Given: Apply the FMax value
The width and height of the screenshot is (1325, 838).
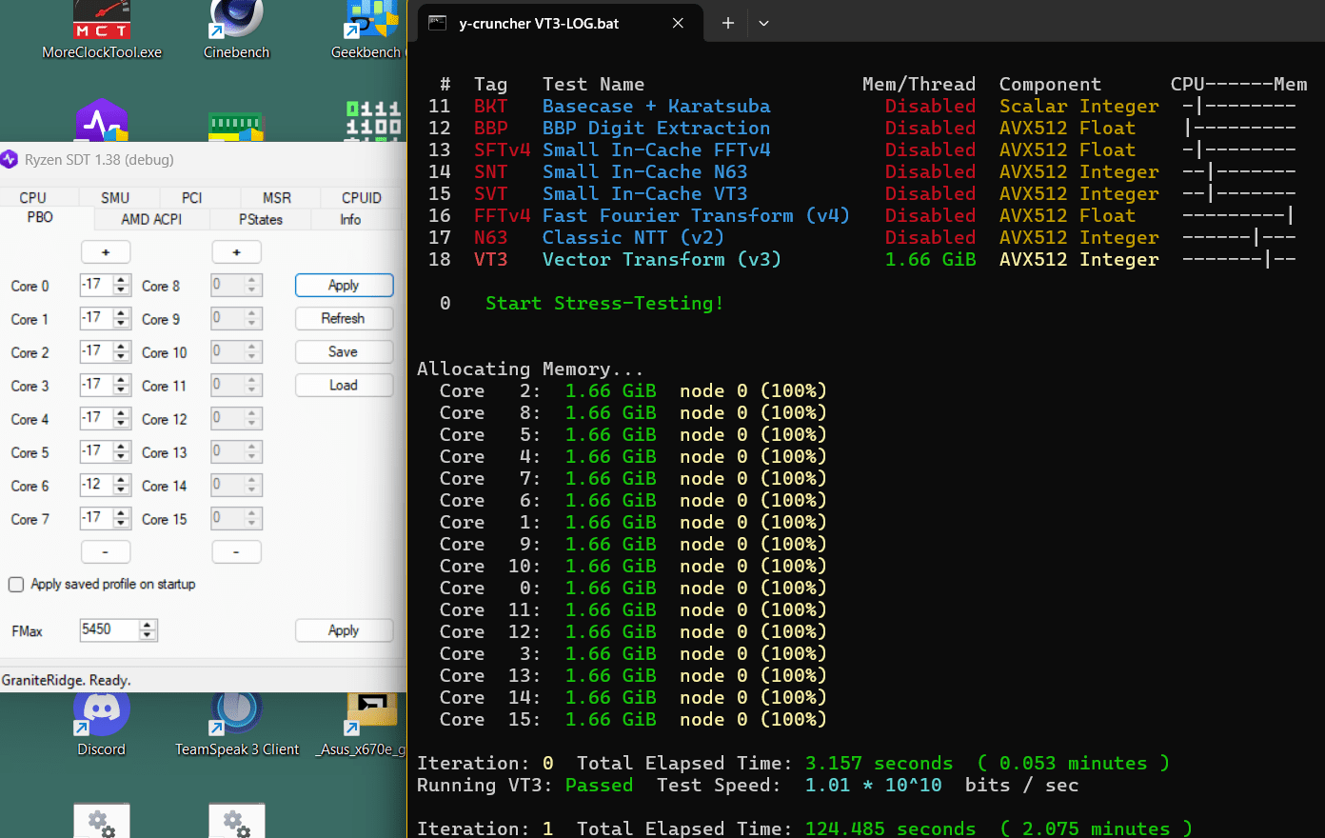Looking at the screenshot, I should [344, 629].
